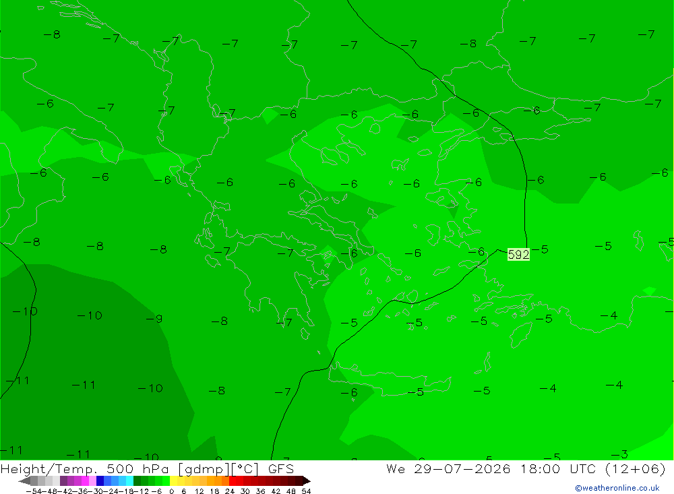The image size is (674, 494).
Task: Select the bright magenta swatch above -36 in legend
Action: point(85,481)
